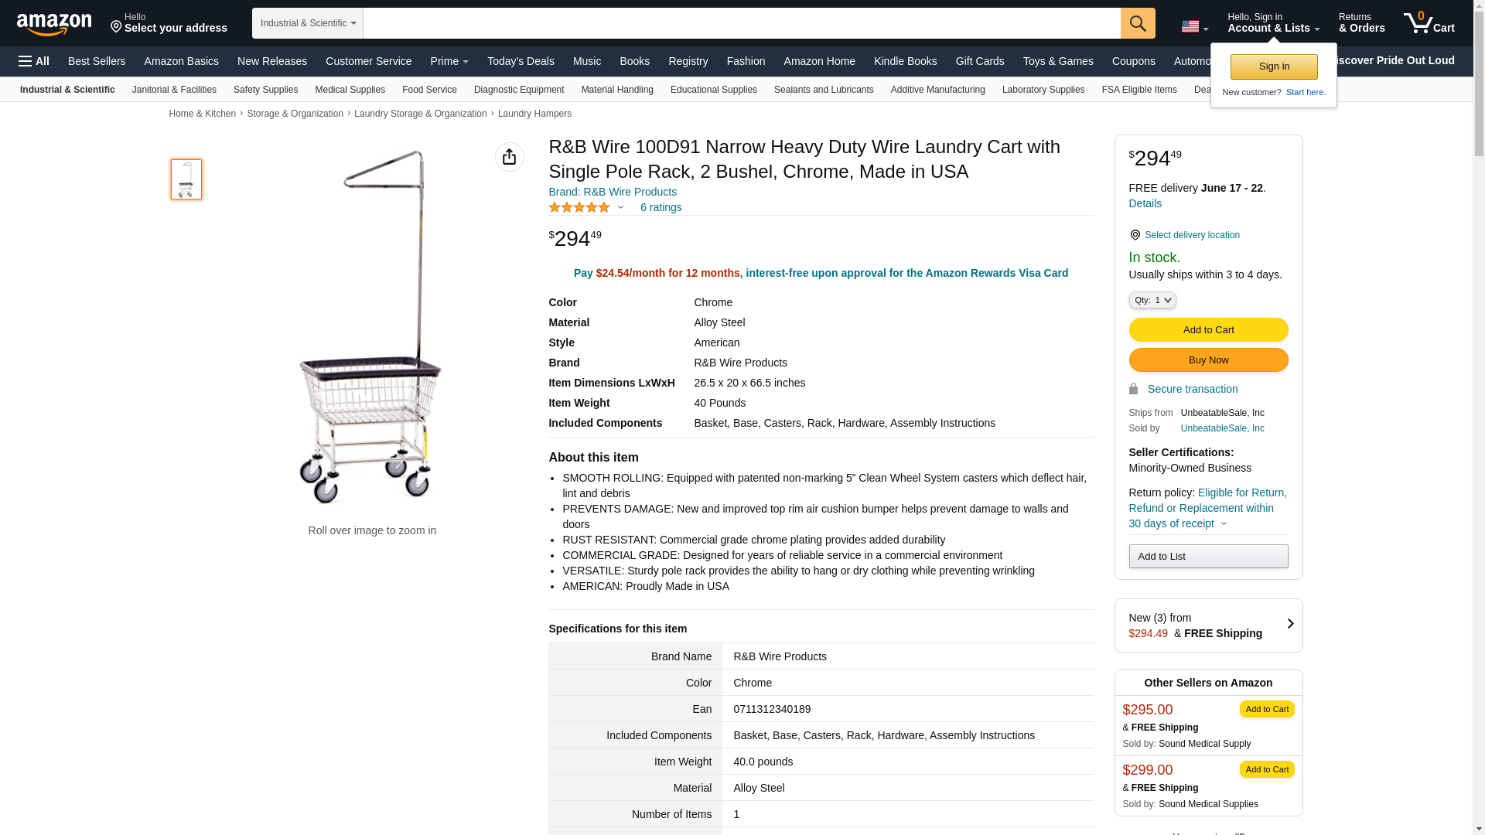Select Safety Supplies category tab

click(x=265, y=90)
